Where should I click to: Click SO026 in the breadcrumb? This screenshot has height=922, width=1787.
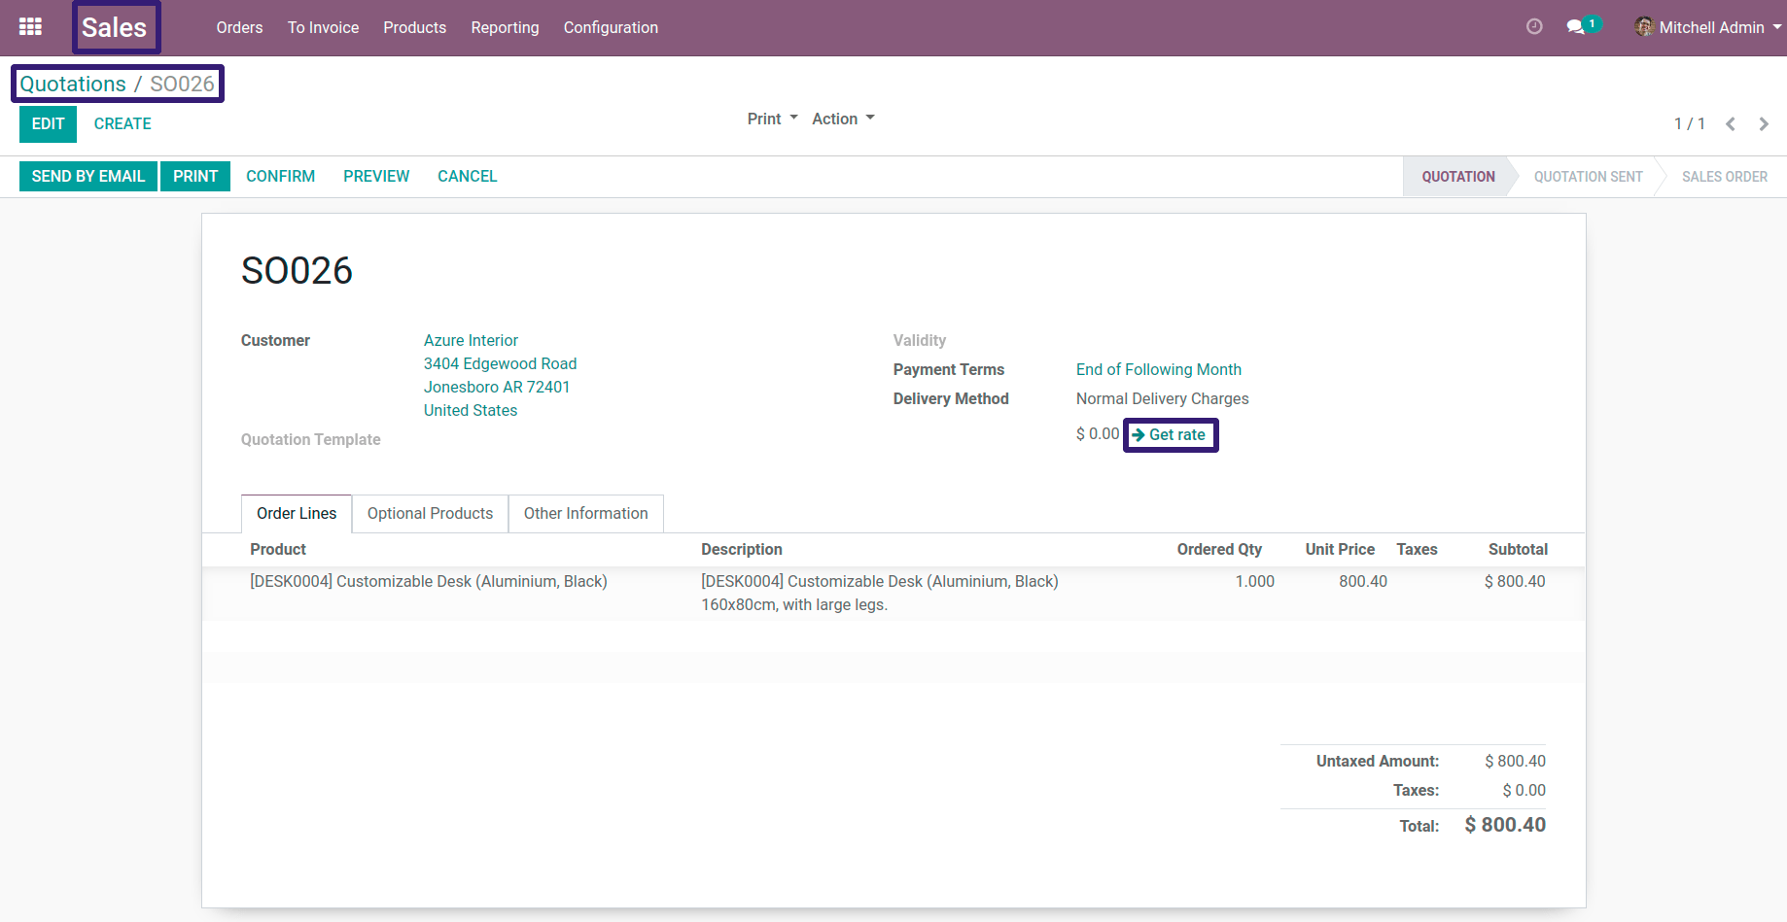[182, 84]
